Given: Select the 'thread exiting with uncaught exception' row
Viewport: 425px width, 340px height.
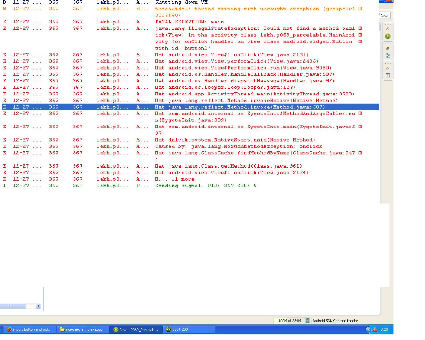Looking at the screenshot, I should click(x=190, y=12).
